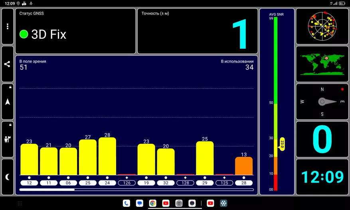Tap the accuracy value 1 panel
This screenshot has height=210, width=350.
(x=198, y=31)
